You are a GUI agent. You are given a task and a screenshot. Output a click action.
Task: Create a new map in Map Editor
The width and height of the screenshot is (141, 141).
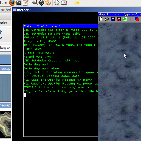click(x=101, y=19)
